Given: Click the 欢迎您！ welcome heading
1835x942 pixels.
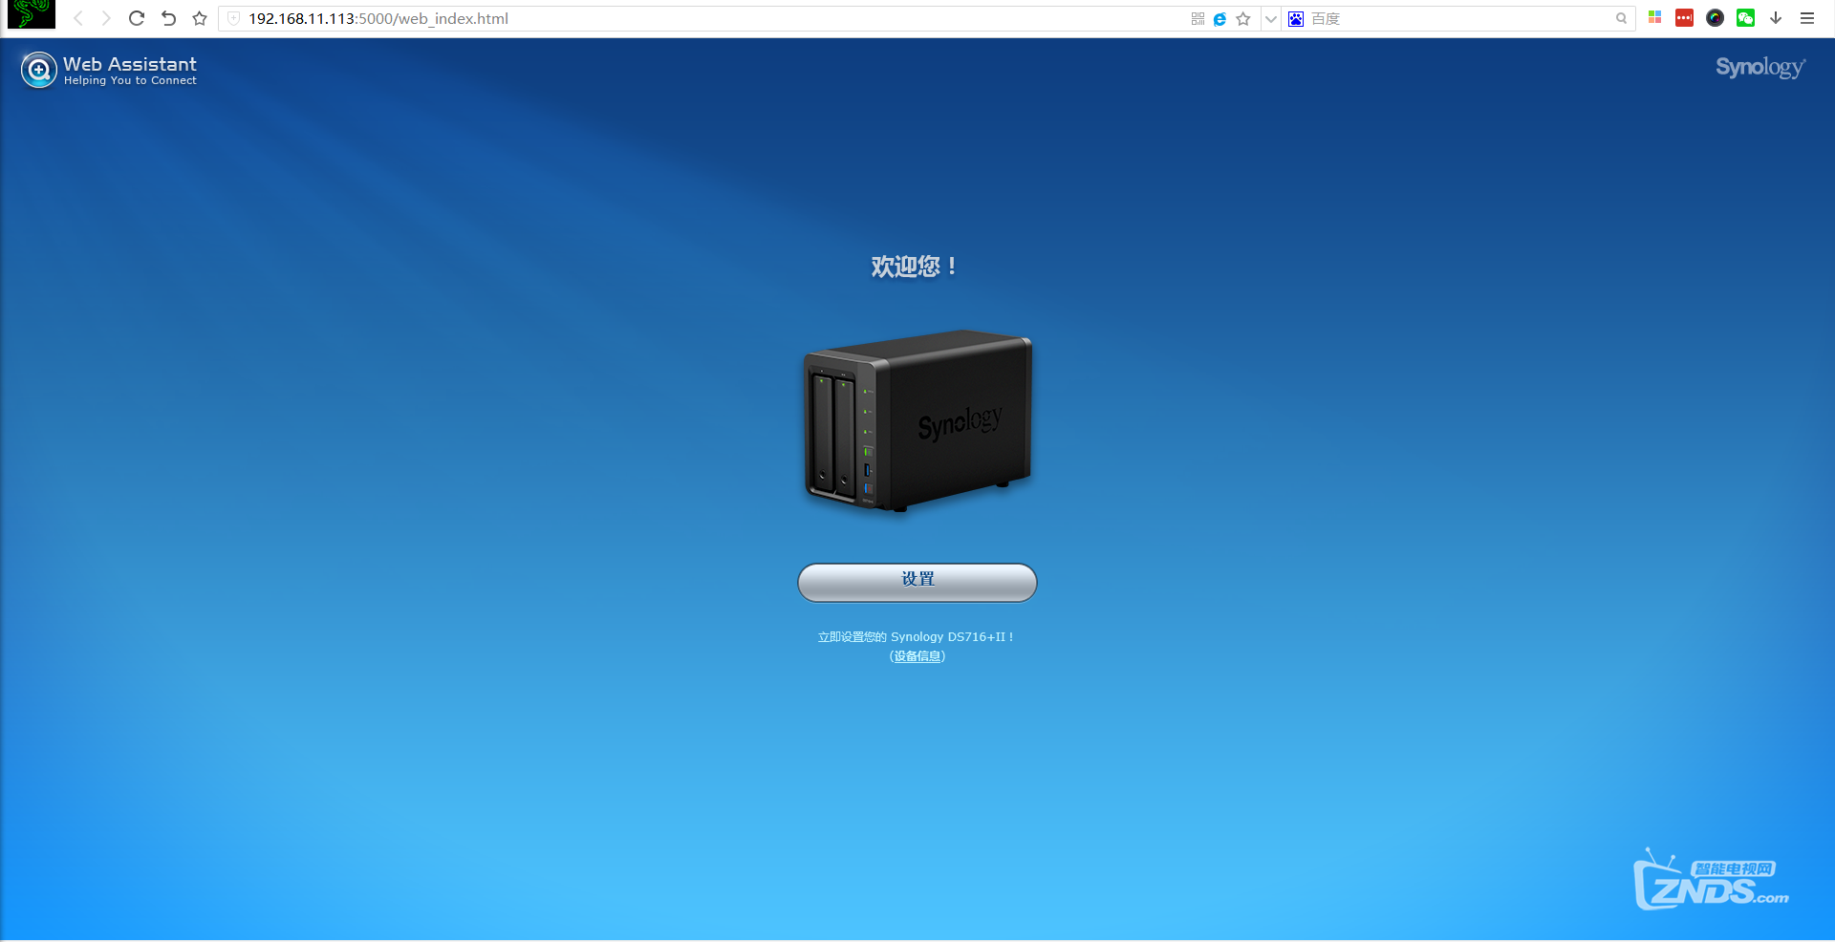Looking at the screenshot, I should pyautogui.click(x=914, y=267).
